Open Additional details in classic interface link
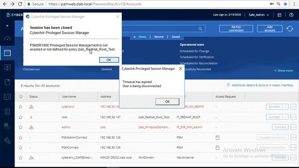 [x=262, y=85]
